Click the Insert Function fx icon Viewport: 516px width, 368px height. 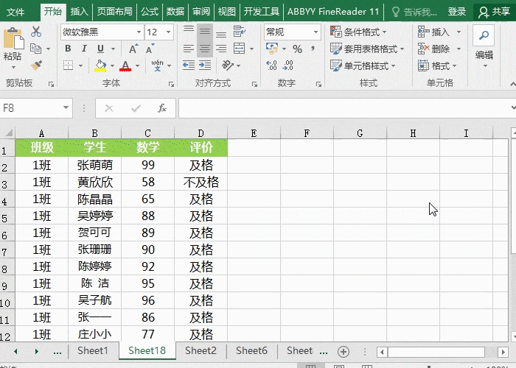pos(162,108)
